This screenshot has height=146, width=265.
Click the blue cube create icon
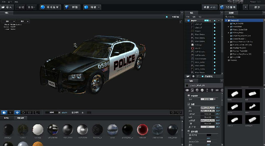[87, 7]
